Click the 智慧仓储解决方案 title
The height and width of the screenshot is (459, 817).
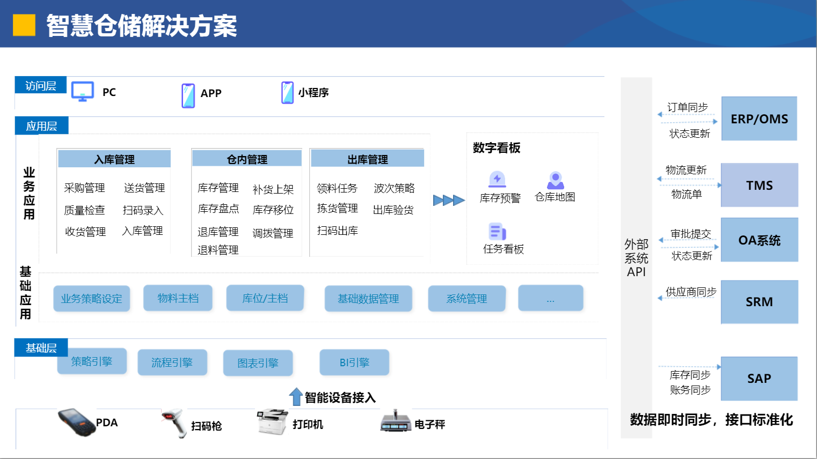click(x=142, y=25)
